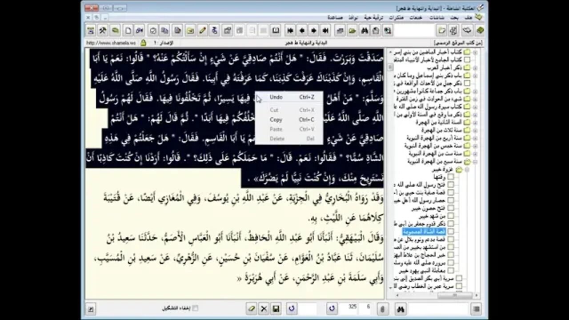Image resolution: width=569 pixels, height=320 pixels.
Task: Expand سنة ست من الهجرة النبوية node
Action: (475, 154)
